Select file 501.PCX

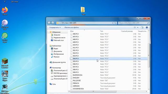click(x=76, y=50)
